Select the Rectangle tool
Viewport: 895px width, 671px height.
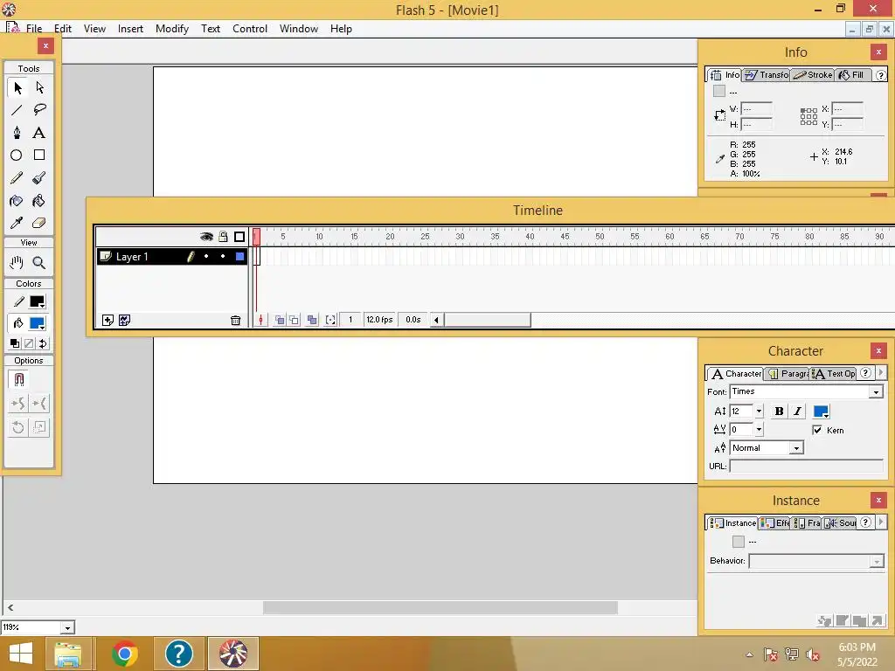point(39,156)
